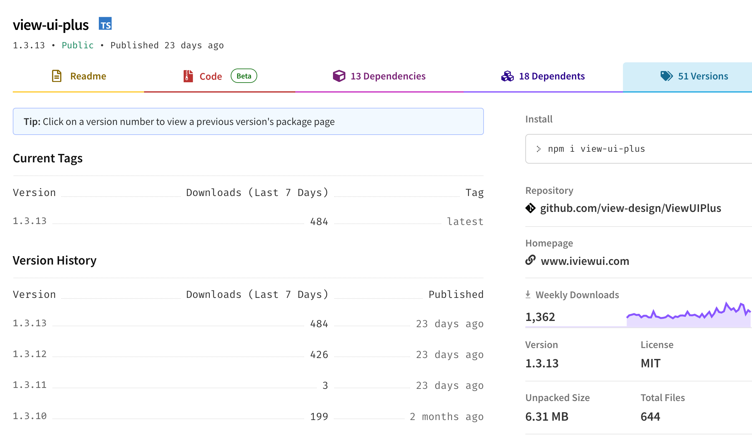Screen dimensions: 752x435
Task: Click the Public visibility label
Action: 78,45
